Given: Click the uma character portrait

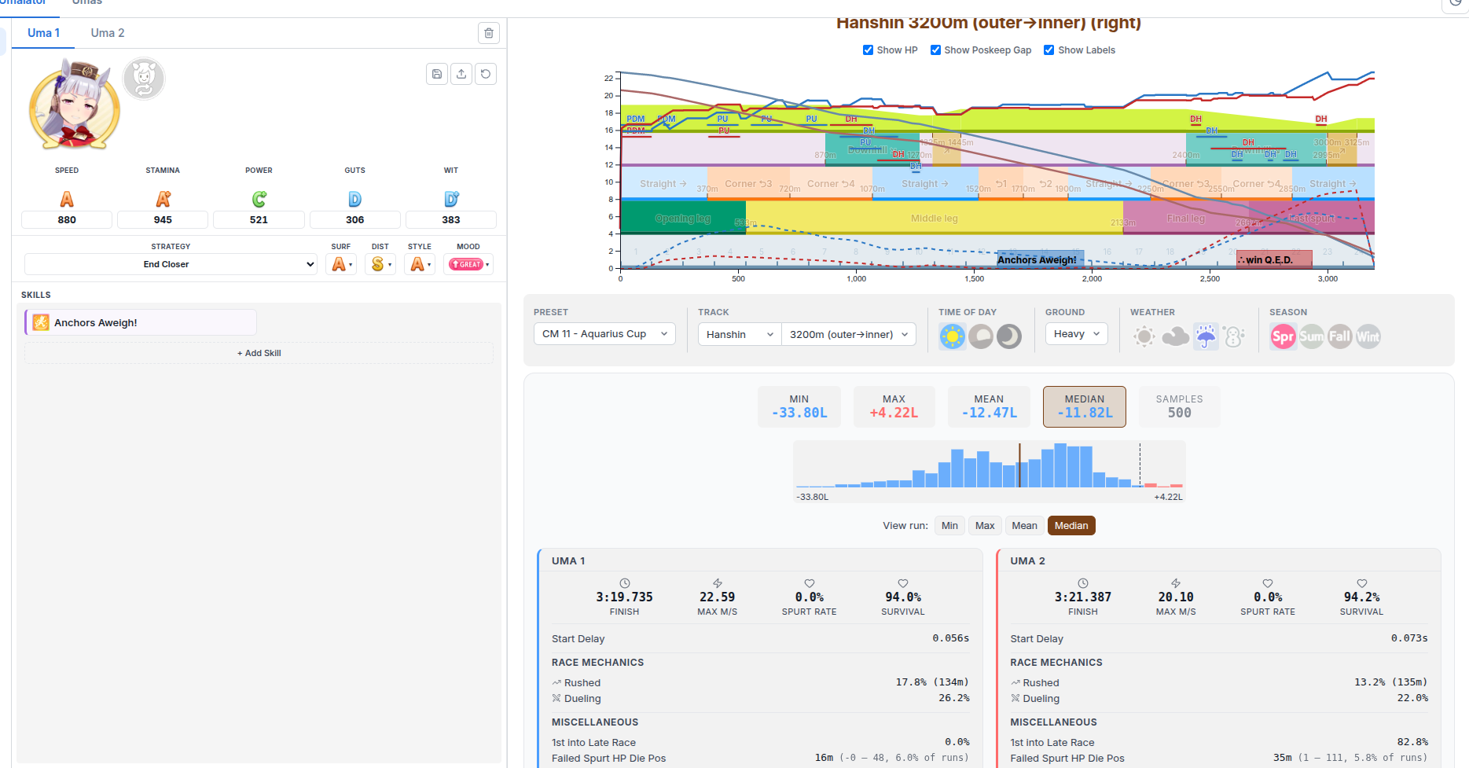Looking at the screenshot, I should coord(74,105).
